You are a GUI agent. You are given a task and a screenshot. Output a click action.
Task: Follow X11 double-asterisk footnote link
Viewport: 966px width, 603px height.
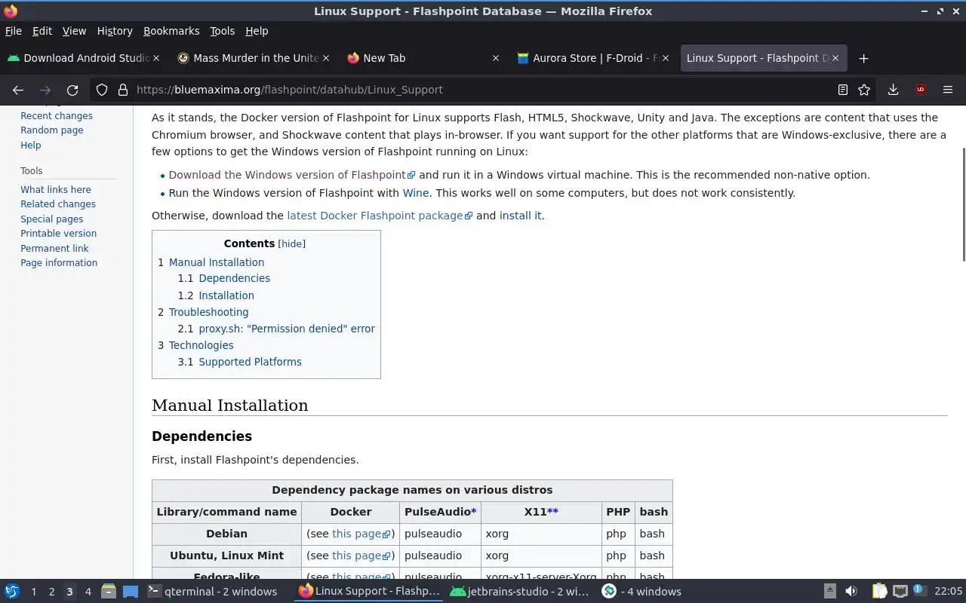[552, 511]
